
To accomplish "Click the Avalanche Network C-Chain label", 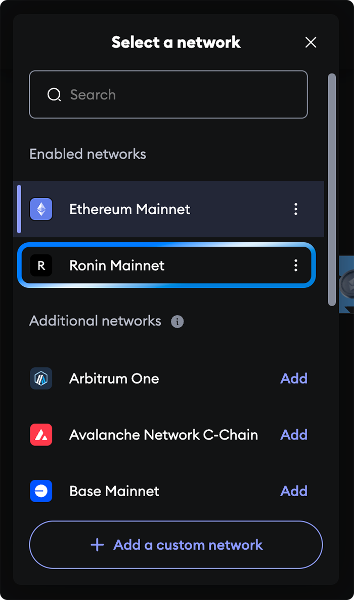I will 163,435.
